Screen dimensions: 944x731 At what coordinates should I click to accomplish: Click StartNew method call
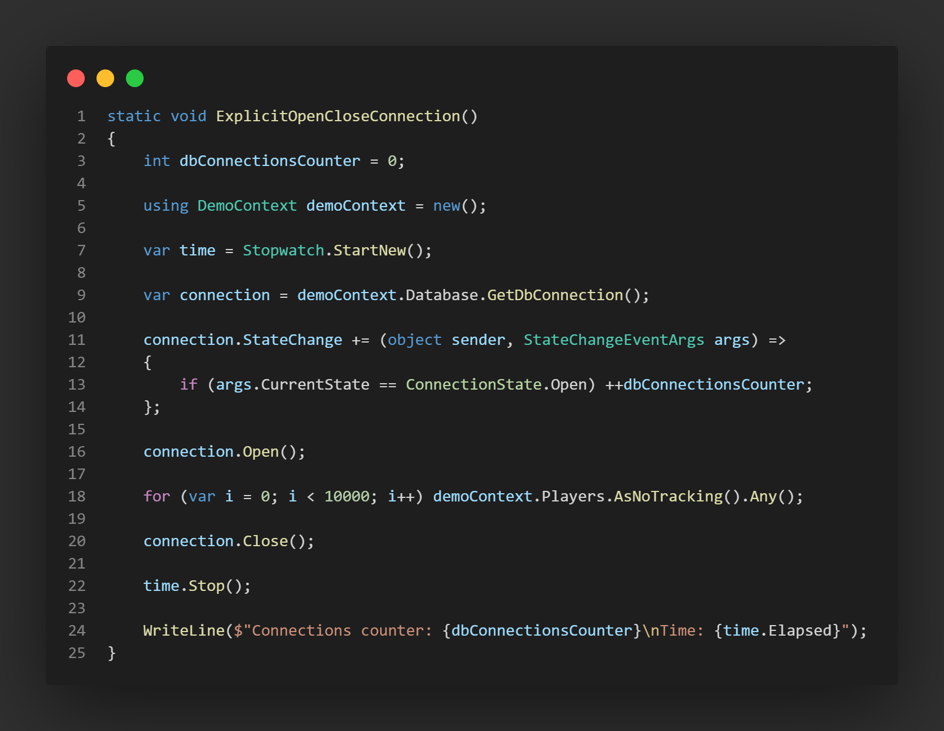click(370, 251)
